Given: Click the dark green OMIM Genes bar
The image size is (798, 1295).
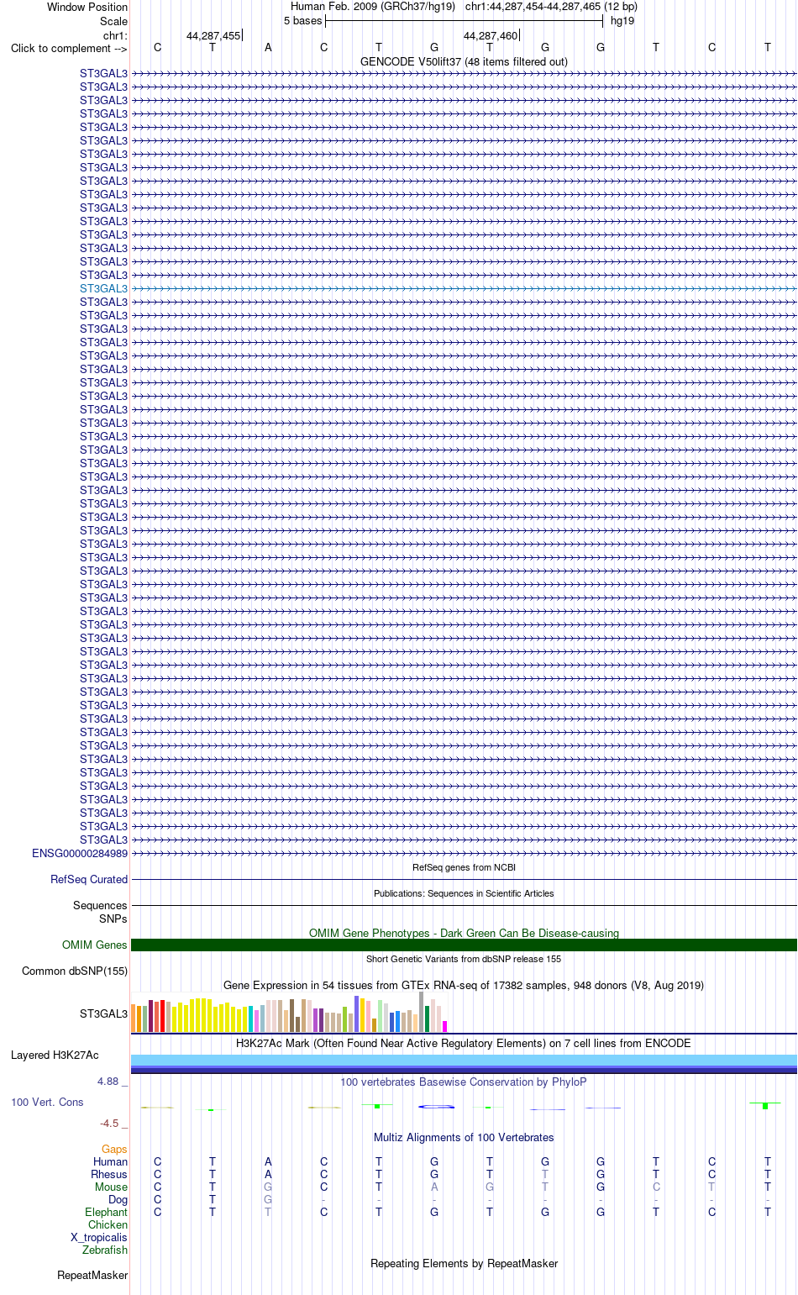Looking at the screenshot, I should pyautogui.click(x=464, y=945).
